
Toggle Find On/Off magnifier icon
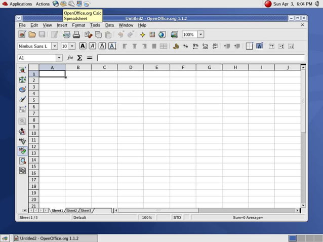[22, 160]
